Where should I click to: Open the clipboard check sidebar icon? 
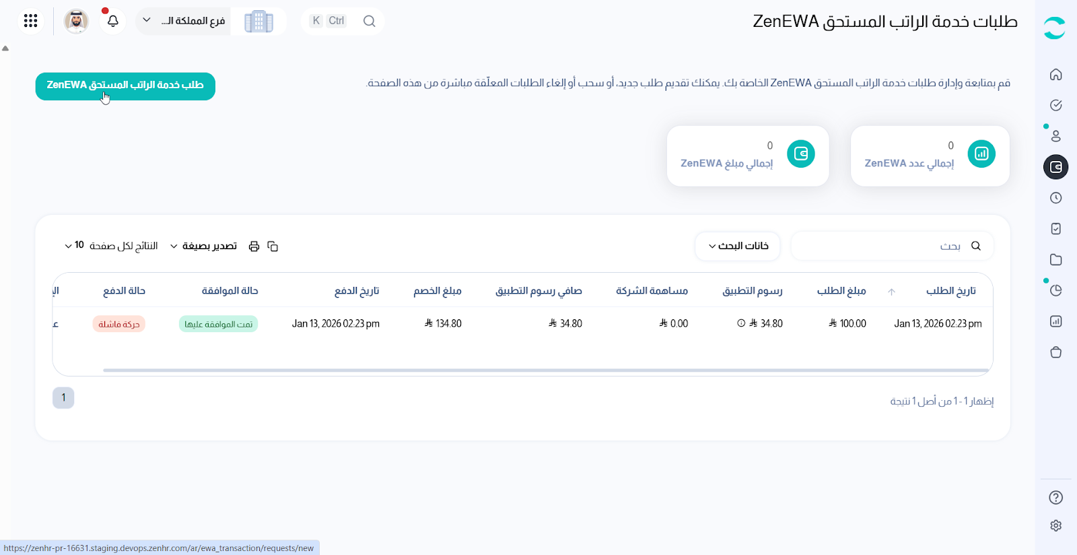pyautogui.click(x=1055, y=229)
